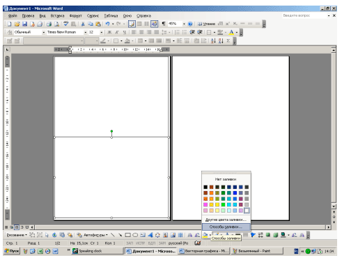The width and height of the screenshot is (342, 260).
Task: Toggle the Drawing toolbar button
Action: coord(154,24)
